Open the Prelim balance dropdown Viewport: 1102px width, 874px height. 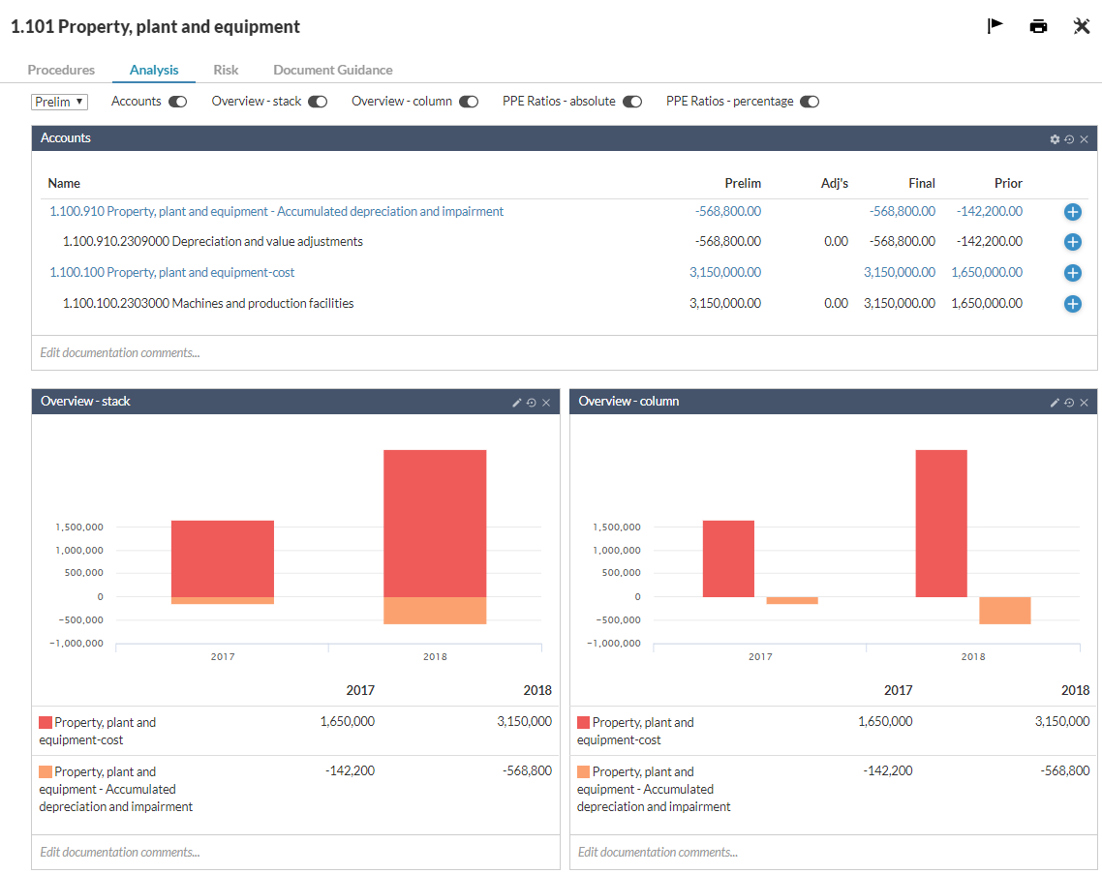pyautogui.click(x=59, y=102)
